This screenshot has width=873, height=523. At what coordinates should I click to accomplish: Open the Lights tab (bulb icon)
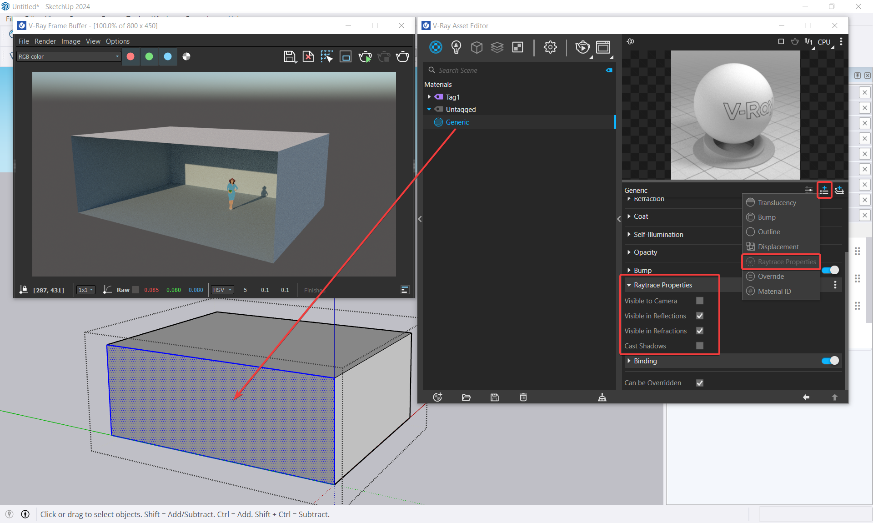[456, 47]
